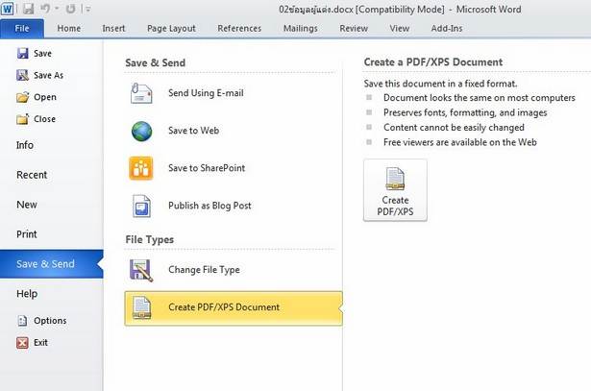The image size is (591, 391).
Task: Open Options from the backstage menu
Action: click(x=50, y=321)
